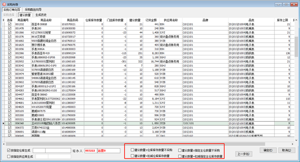This screenshot has height=162, width=300.
Task: Select order amount cell 16,744
Action: click(151, 62)
